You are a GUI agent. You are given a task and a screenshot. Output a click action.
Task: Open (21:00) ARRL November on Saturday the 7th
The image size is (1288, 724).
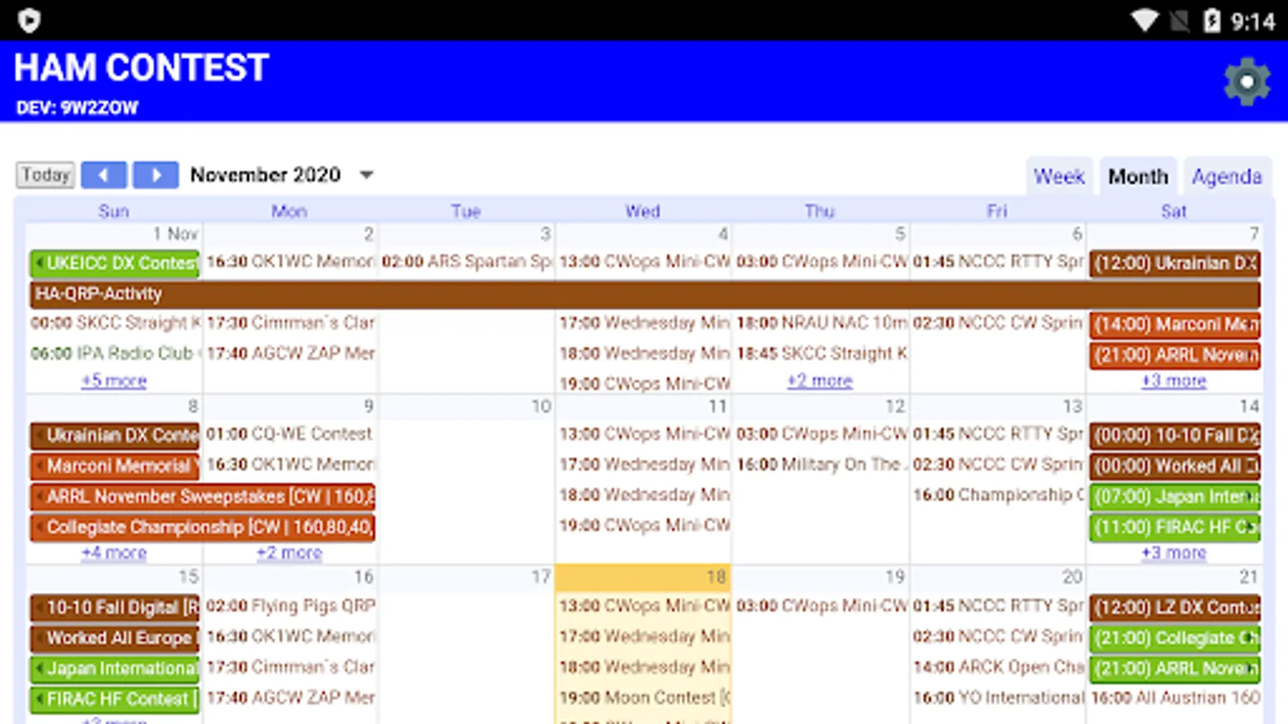1175,355
